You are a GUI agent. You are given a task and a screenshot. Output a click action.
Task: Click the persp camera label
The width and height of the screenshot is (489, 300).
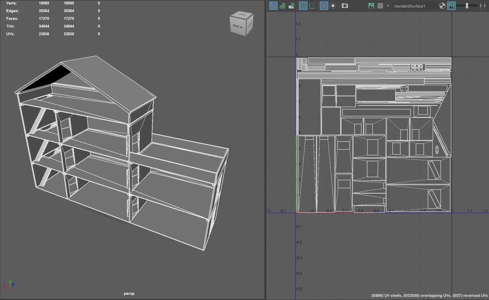tap(129, 294)
